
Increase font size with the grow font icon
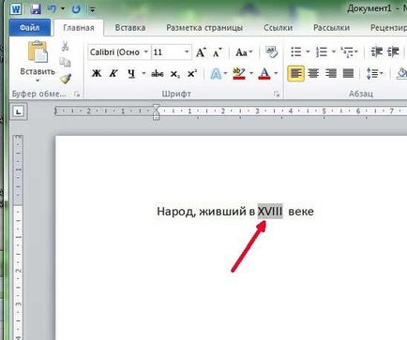201,52
